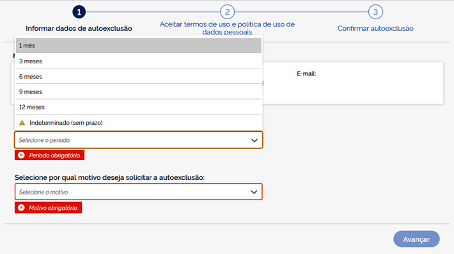Viewport: 454px width, 254px height.
Task: Click the 'Motivo obrigatório.' error message
Action: (49, 208)
